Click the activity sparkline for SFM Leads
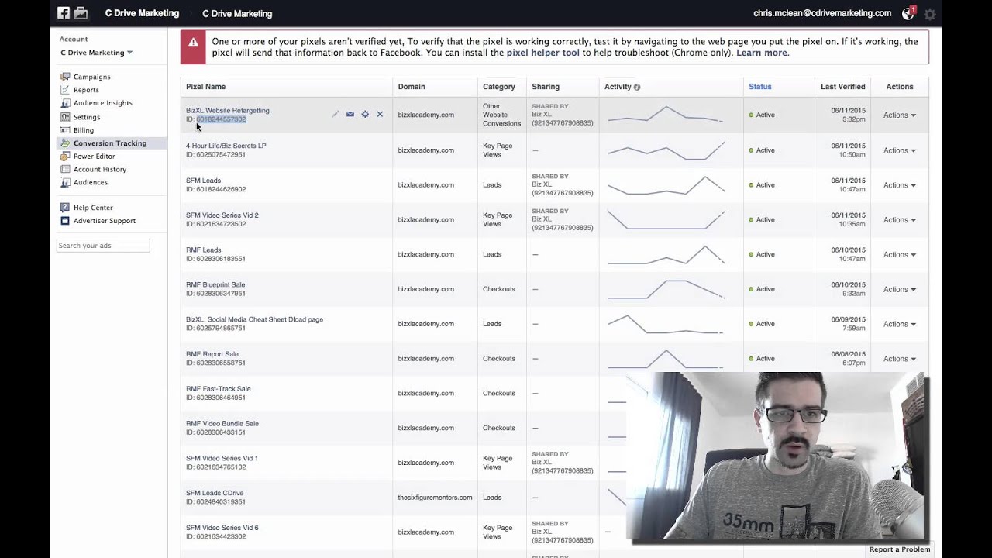Image resolution: width=992 pixels, height=558 pixels. click(x=666, y=185)
